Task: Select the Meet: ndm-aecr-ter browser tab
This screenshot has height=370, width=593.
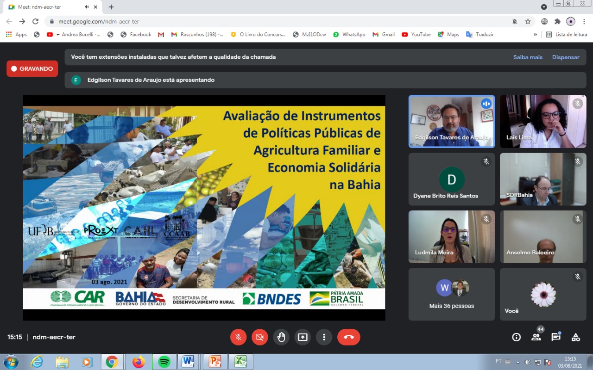Action: click(x=46, y=7)
